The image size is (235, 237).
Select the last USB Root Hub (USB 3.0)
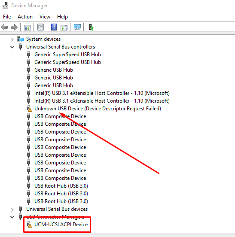(x=61, y=201)
